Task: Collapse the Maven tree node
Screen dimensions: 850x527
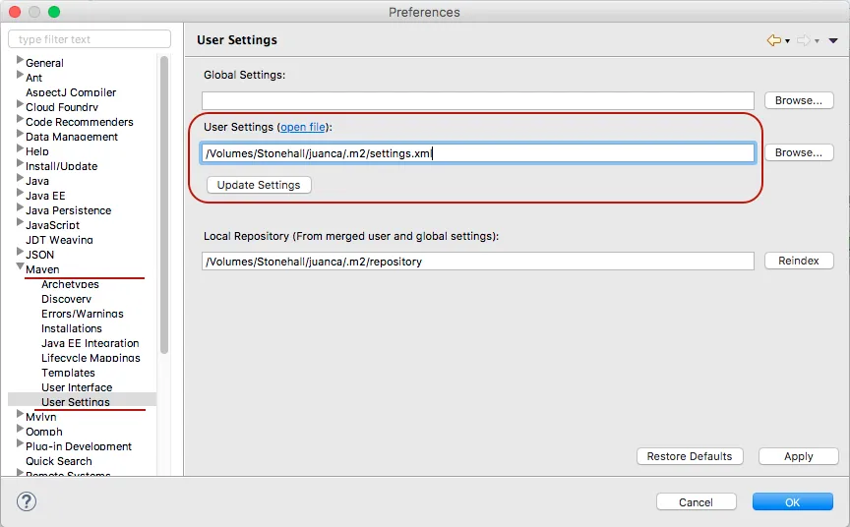Action: 20,268
